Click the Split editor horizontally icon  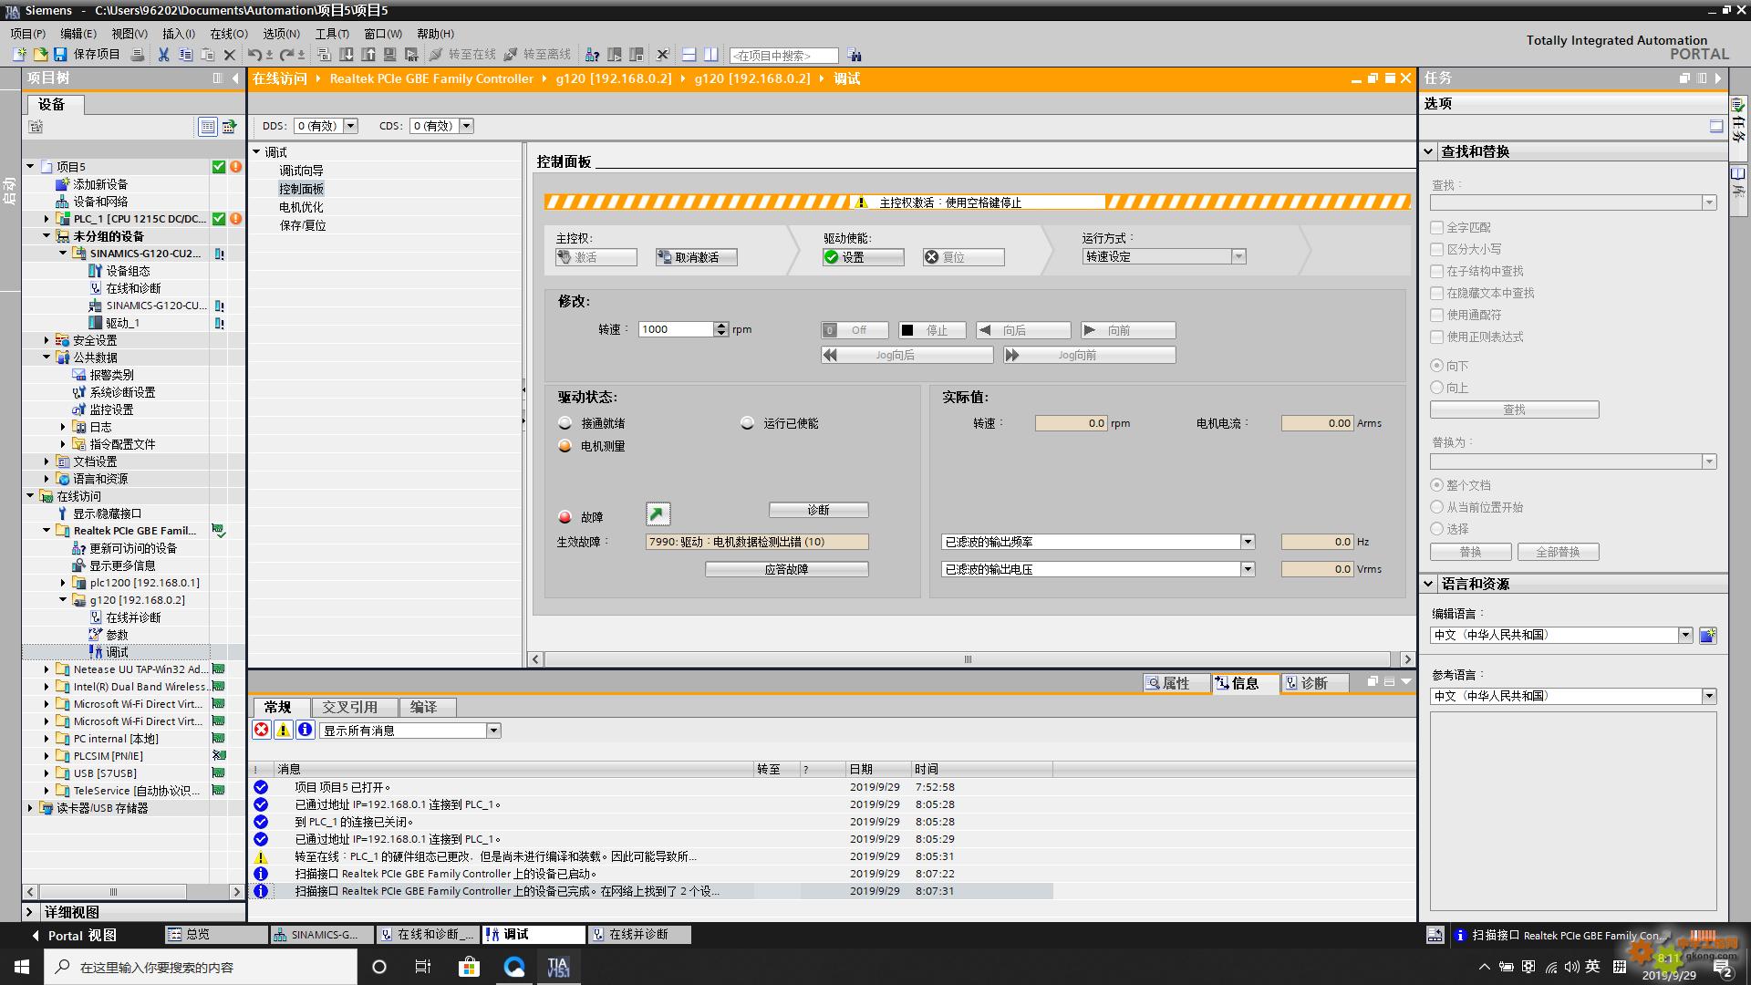[x=689, y=55]
